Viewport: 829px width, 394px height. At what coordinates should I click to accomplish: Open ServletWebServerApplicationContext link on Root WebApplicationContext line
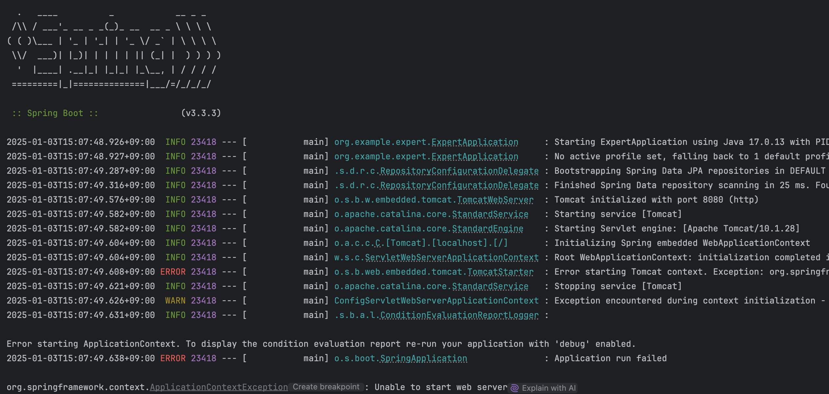tap(452, 257)
